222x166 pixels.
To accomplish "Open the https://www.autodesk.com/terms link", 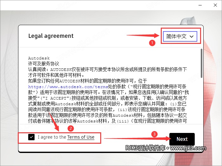I will point(68,86).
